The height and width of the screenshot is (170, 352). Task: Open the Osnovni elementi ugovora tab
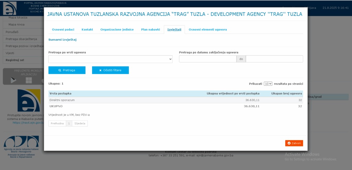[x=208, y=29]
